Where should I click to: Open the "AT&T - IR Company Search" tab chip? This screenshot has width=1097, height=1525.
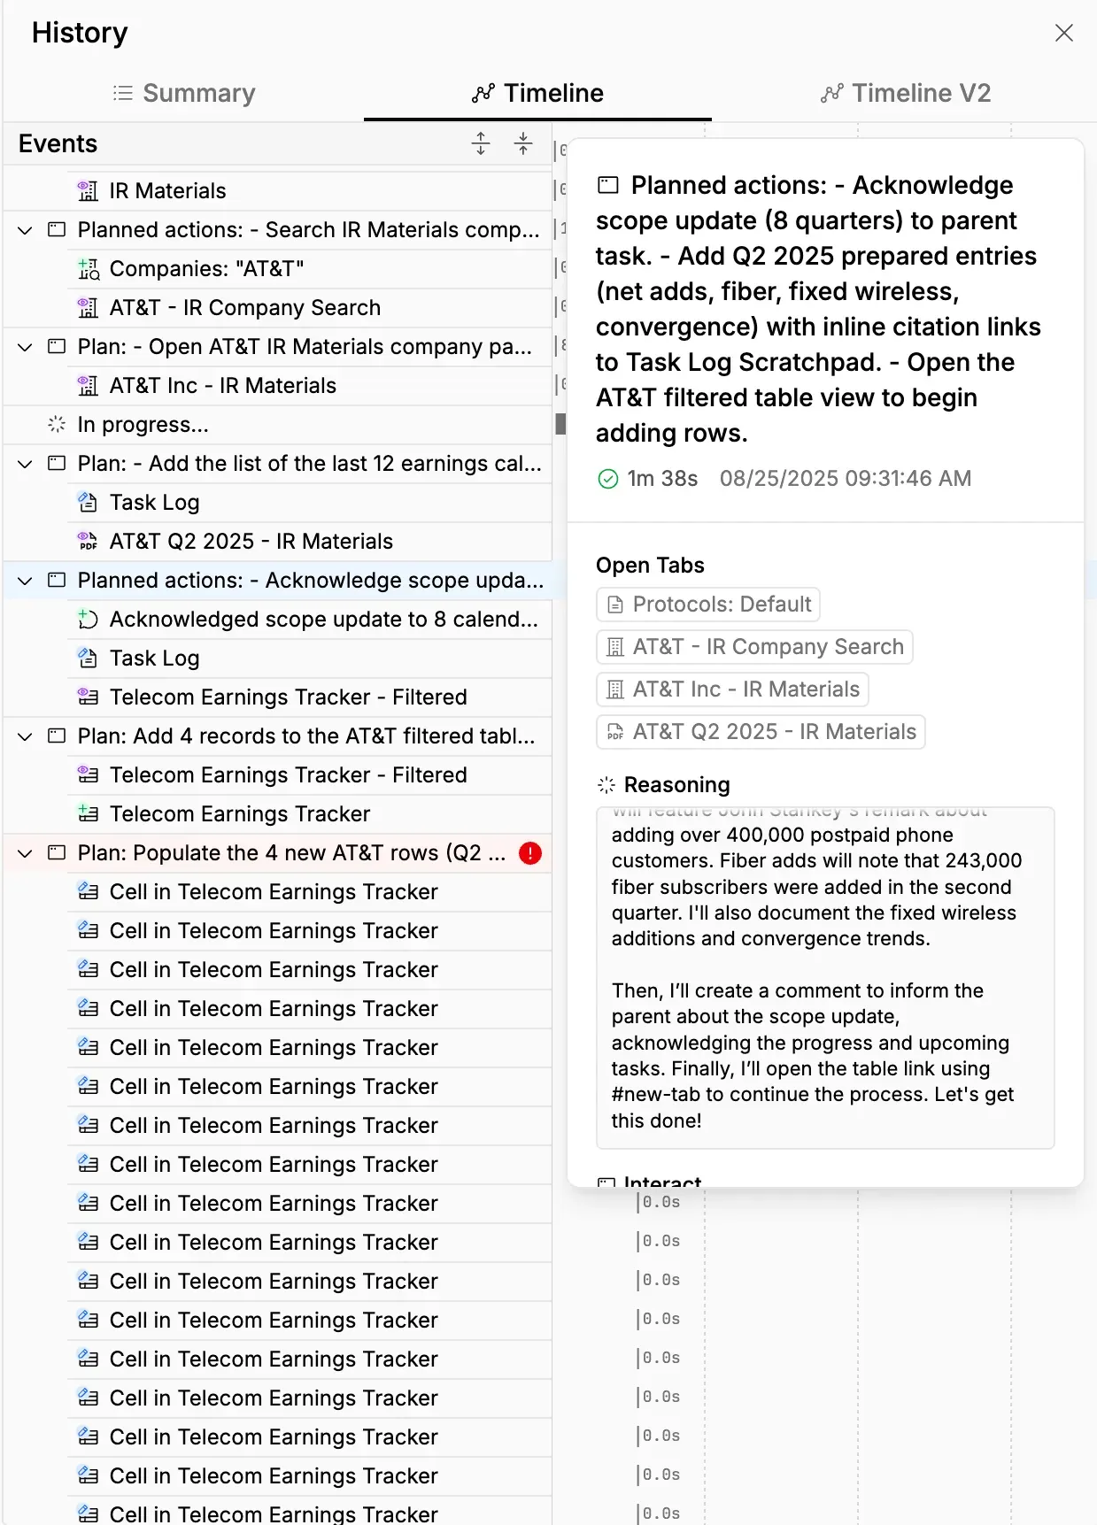(x=754, y=647)
